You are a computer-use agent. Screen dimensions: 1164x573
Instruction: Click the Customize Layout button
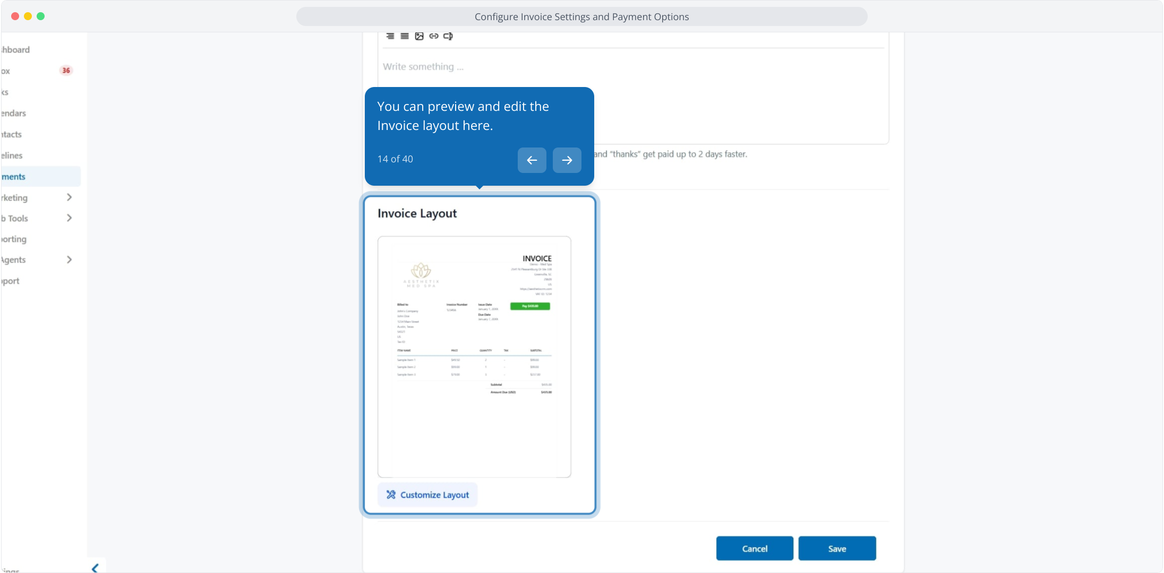(427, 494)
